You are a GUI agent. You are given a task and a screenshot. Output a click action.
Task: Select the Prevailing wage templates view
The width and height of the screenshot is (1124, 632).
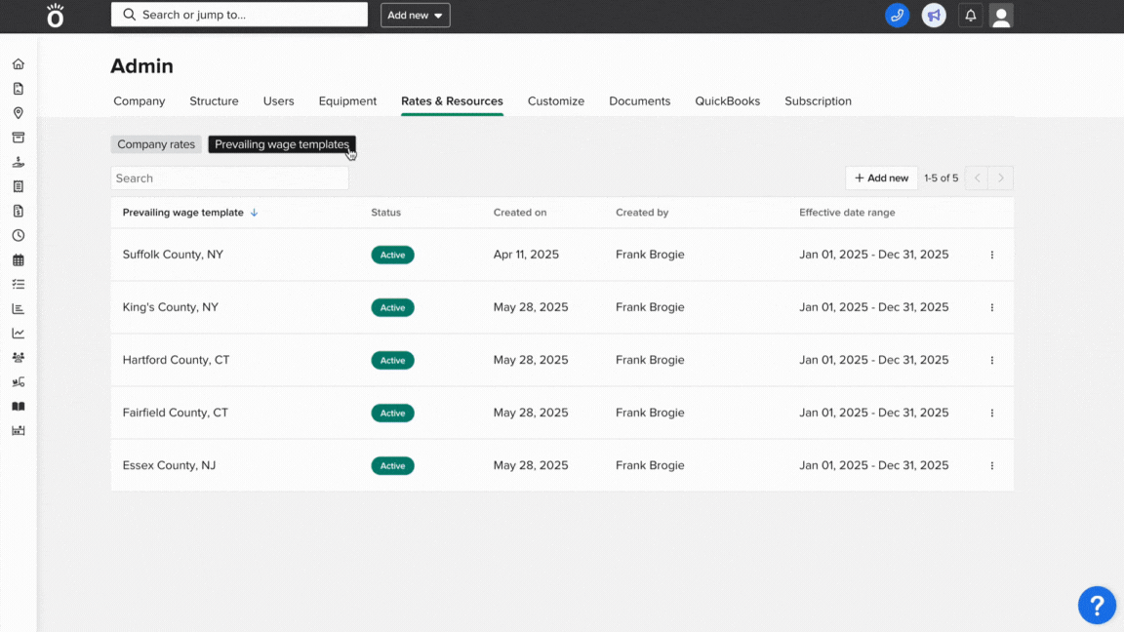281,144
